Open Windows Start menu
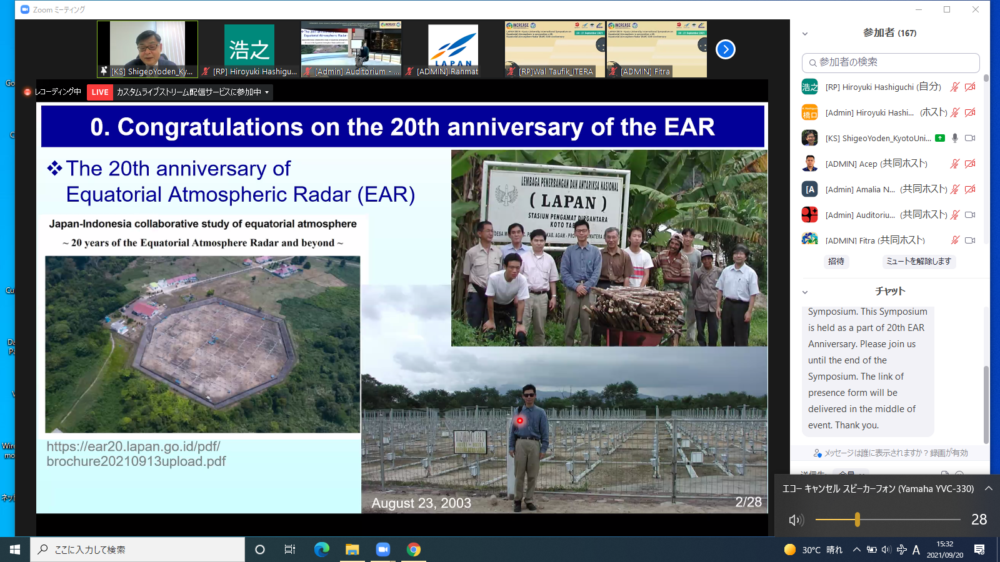1000x562 pixels. pyautogui.click(x=15, y=550)
